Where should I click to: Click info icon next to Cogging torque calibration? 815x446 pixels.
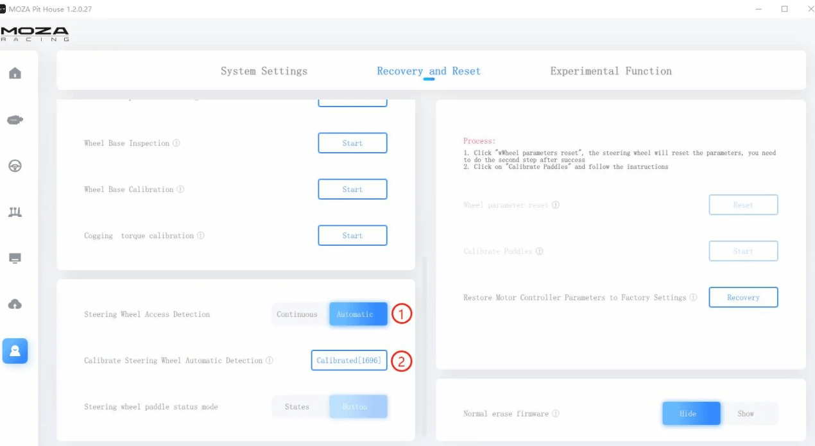[201, 236]
